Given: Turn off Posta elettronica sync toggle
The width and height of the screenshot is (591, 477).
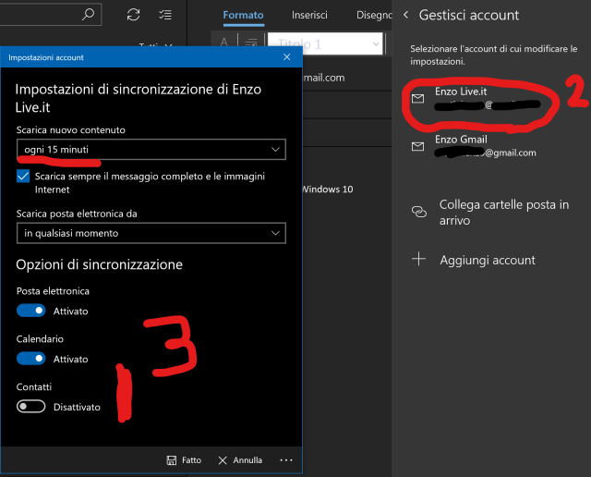Looking at the screenshot, I should coord(31,312).
